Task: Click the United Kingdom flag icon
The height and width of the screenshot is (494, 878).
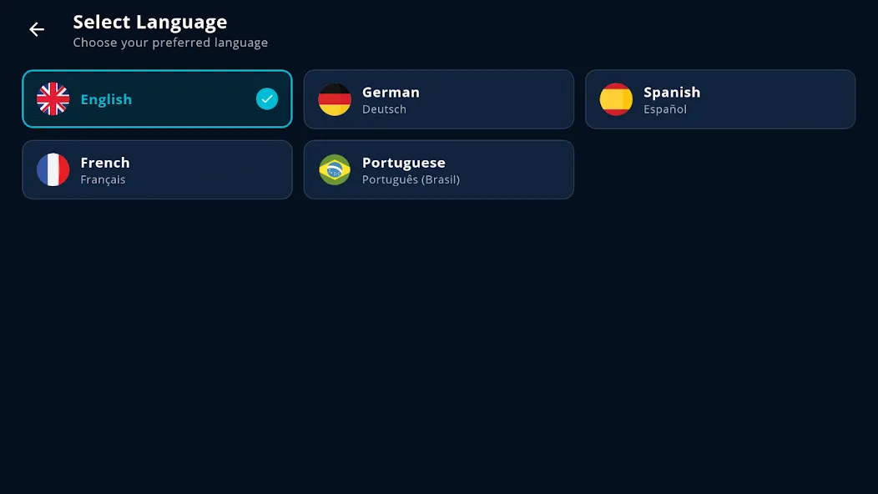Action: click(x=53, y=99)
